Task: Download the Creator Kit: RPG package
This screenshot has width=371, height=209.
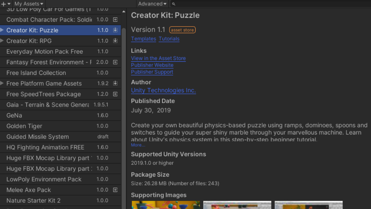Action: pyautogui.click(x=115, y=41)
